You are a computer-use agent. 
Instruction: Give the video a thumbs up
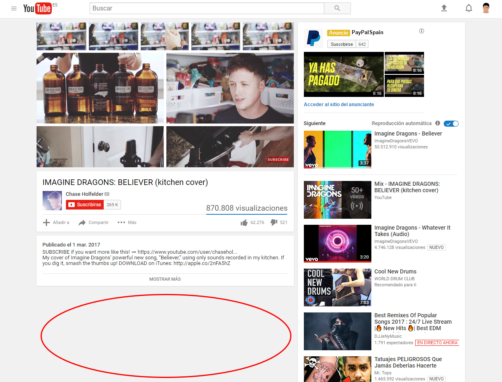(x=244, y=222)
